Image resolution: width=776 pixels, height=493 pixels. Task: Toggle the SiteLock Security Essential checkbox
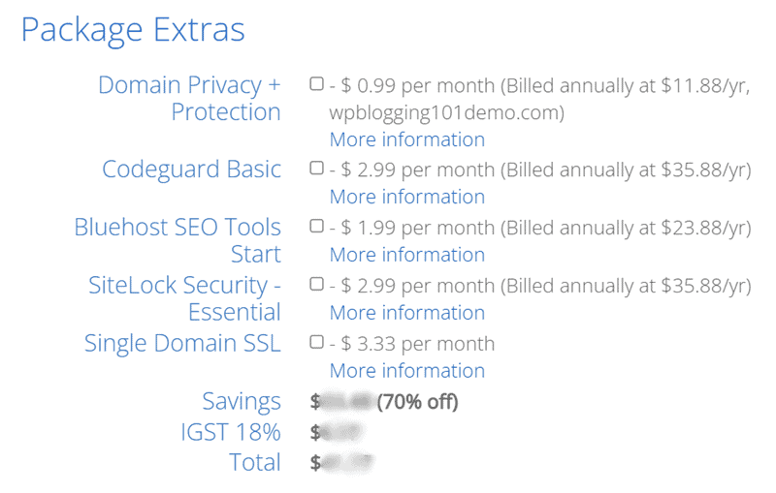pyautogui.click(x=316, y=285)
